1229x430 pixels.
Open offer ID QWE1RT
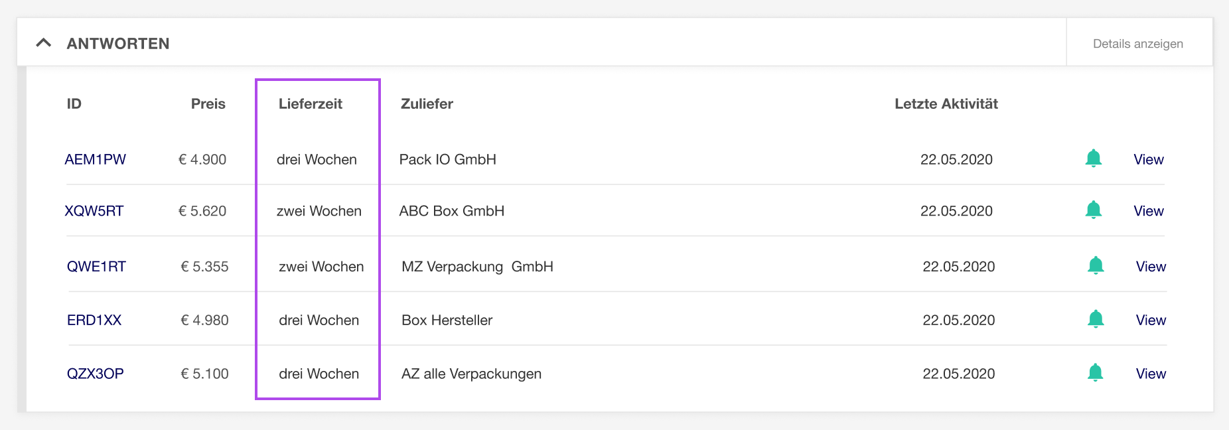[x=96, y=267]
